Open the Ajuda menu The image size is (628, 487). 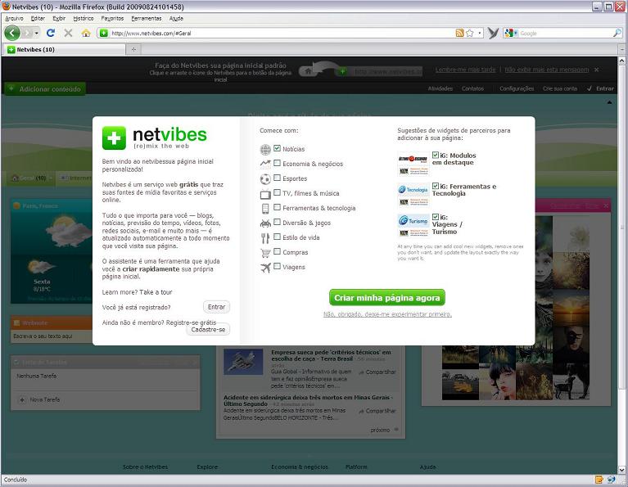point(176,19)
